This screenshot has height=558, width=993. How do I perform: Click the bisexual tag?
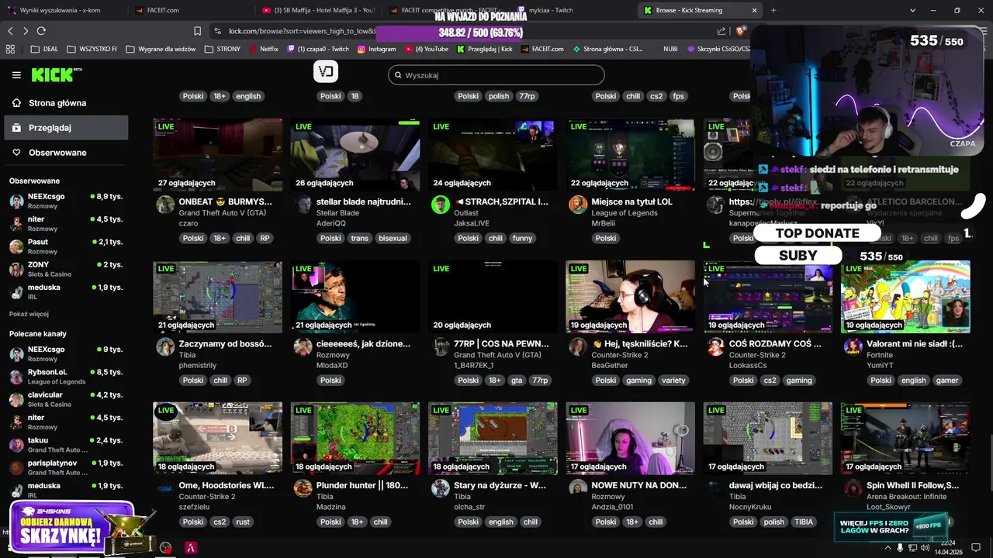(393, 239)
